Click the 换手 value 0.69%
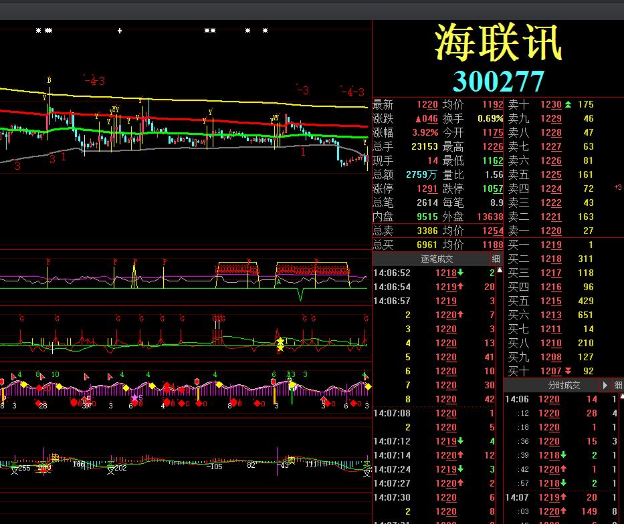This screenshot has height=524, width=624. click(490, 118)
